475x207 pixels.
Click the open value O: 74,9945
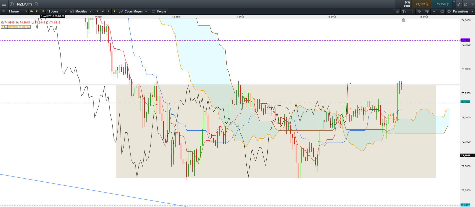coord(8,22)
